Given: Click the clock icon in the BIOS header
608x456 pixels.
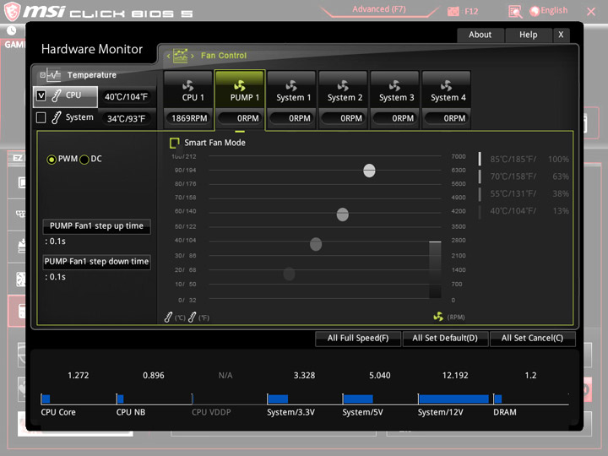Looking at the screenshot, I should pos(12,30).
